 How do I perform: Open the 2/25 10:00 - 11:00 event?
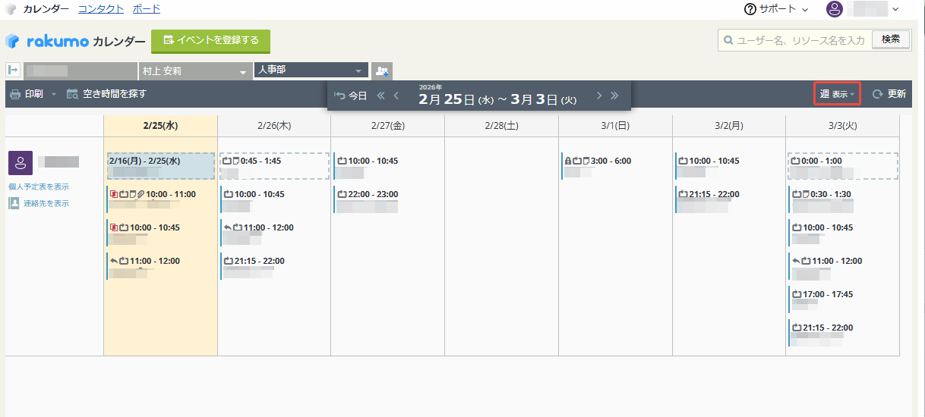click(x=160, y=199)
